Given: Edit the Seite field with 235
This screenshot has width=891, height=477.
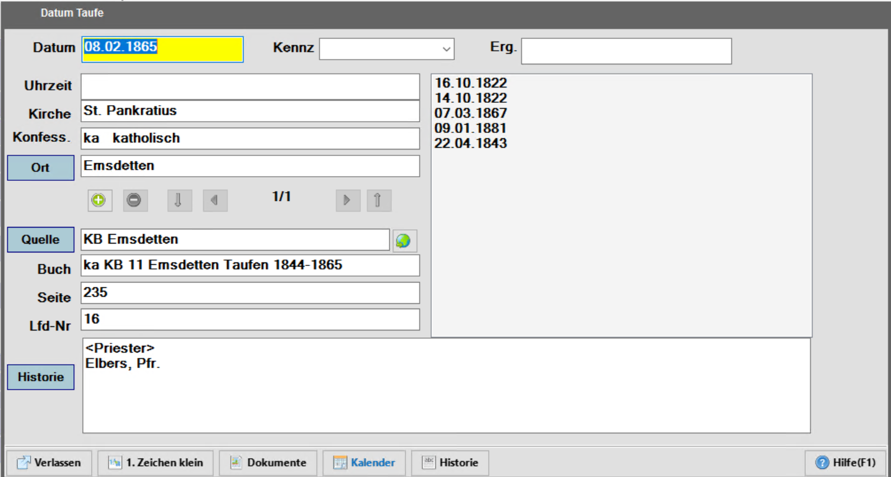Looking at the screenshot, I should (x=251, y=293).
